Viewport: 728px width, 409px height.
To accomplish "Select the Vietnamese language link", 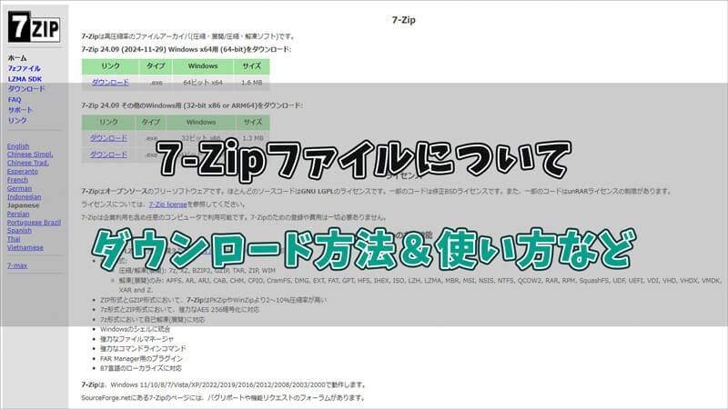I will click(x=25, y=247).
